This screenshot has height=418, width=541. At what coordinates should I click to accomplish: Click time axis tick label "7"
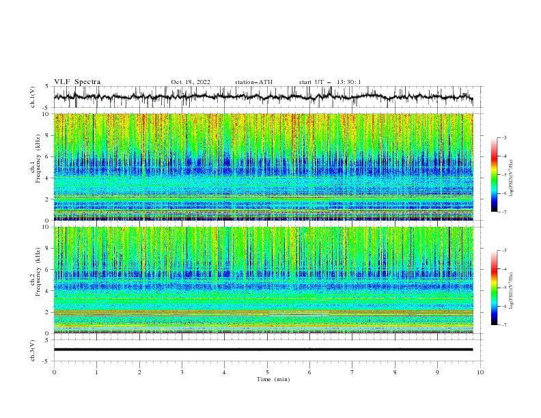(352, 372)
